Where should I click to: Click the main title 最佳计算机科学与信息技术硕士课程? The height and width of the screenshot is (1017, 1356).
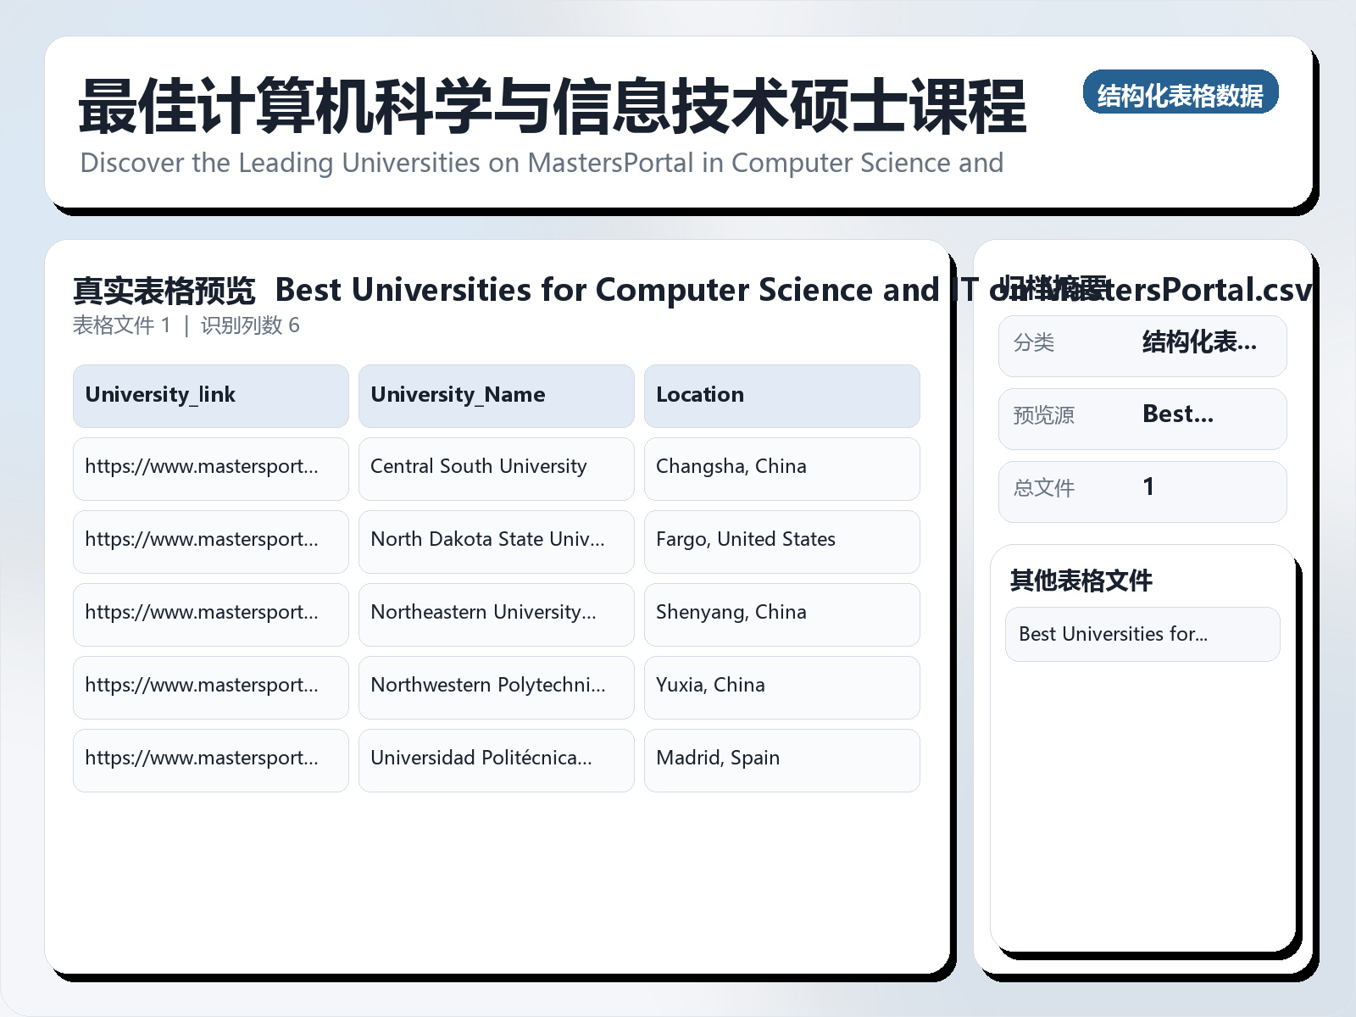551,107
